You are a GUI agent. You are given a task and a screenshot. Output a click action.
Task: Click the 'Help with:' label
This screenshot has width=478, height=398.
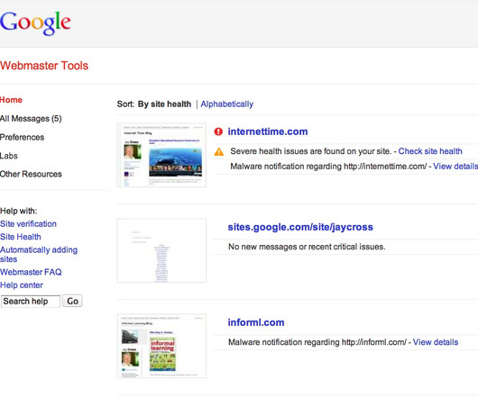[x=19, y=211]
